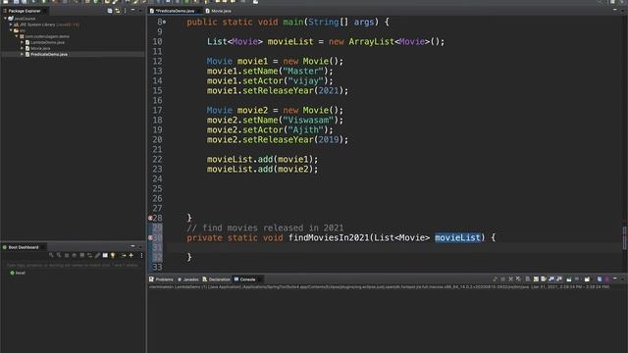Click the Boot Dashboard open console icon
Image resolution: width=628 pixels, height=353 pixels.
pyautogui.click(x=82, y=255)
